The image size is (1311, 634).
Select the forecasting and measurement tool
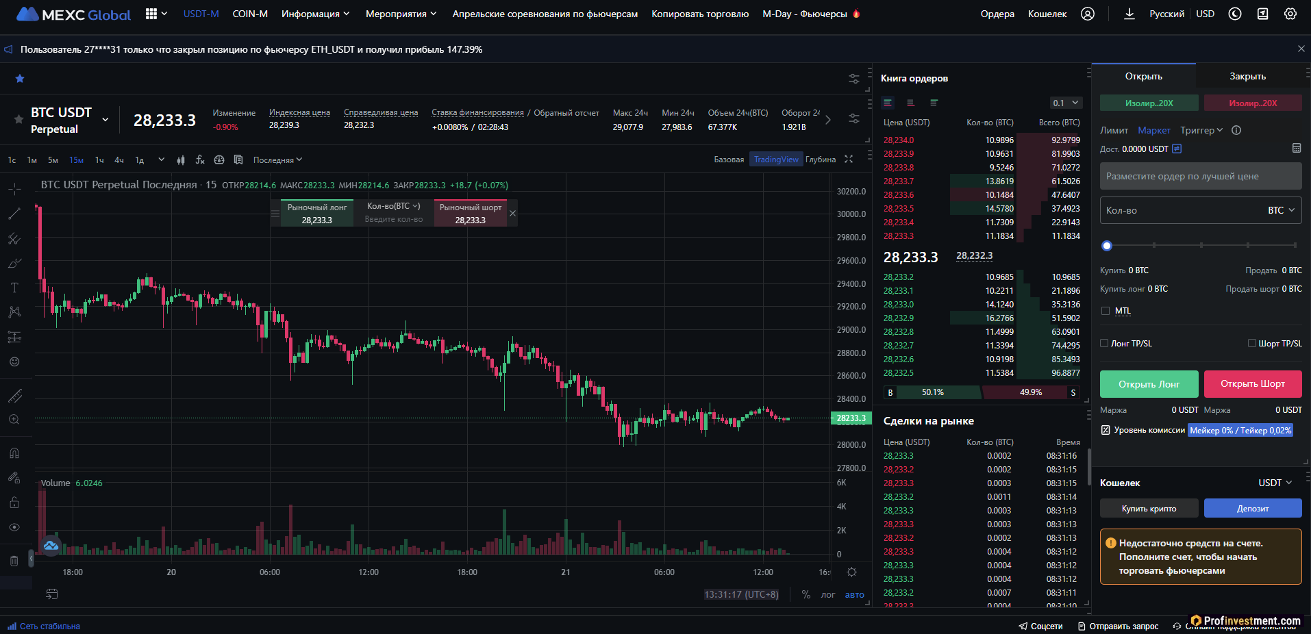coord(14,337)
